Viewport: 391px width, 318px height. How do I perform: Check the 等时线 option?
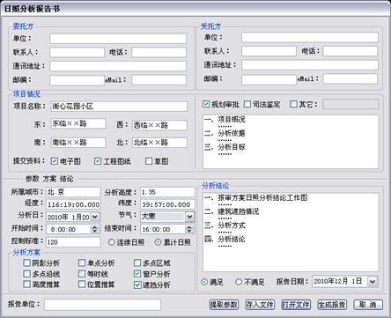click(82, 274)
